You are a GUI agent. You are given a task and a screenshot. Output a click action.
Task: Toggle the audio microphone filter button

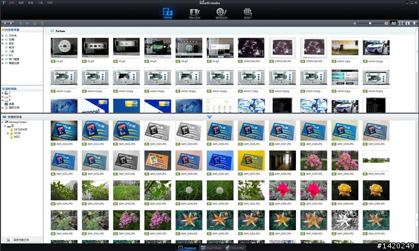[414, 24]
